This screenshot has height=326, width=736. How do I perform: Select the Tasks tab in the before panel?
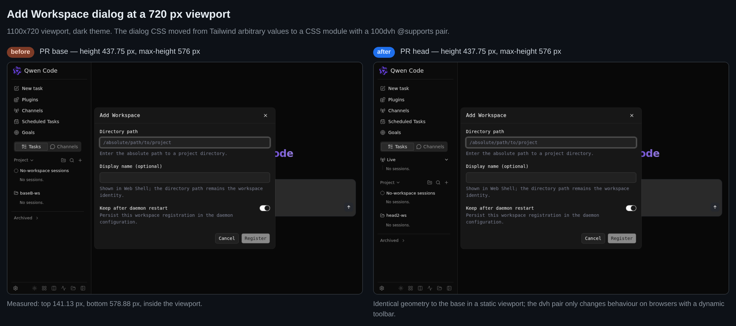31,147
